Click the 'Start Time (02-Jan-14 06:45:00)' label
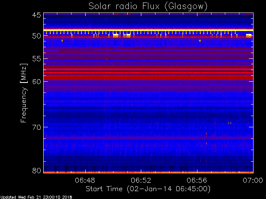The image size is (266, 199). coord(148,189)
